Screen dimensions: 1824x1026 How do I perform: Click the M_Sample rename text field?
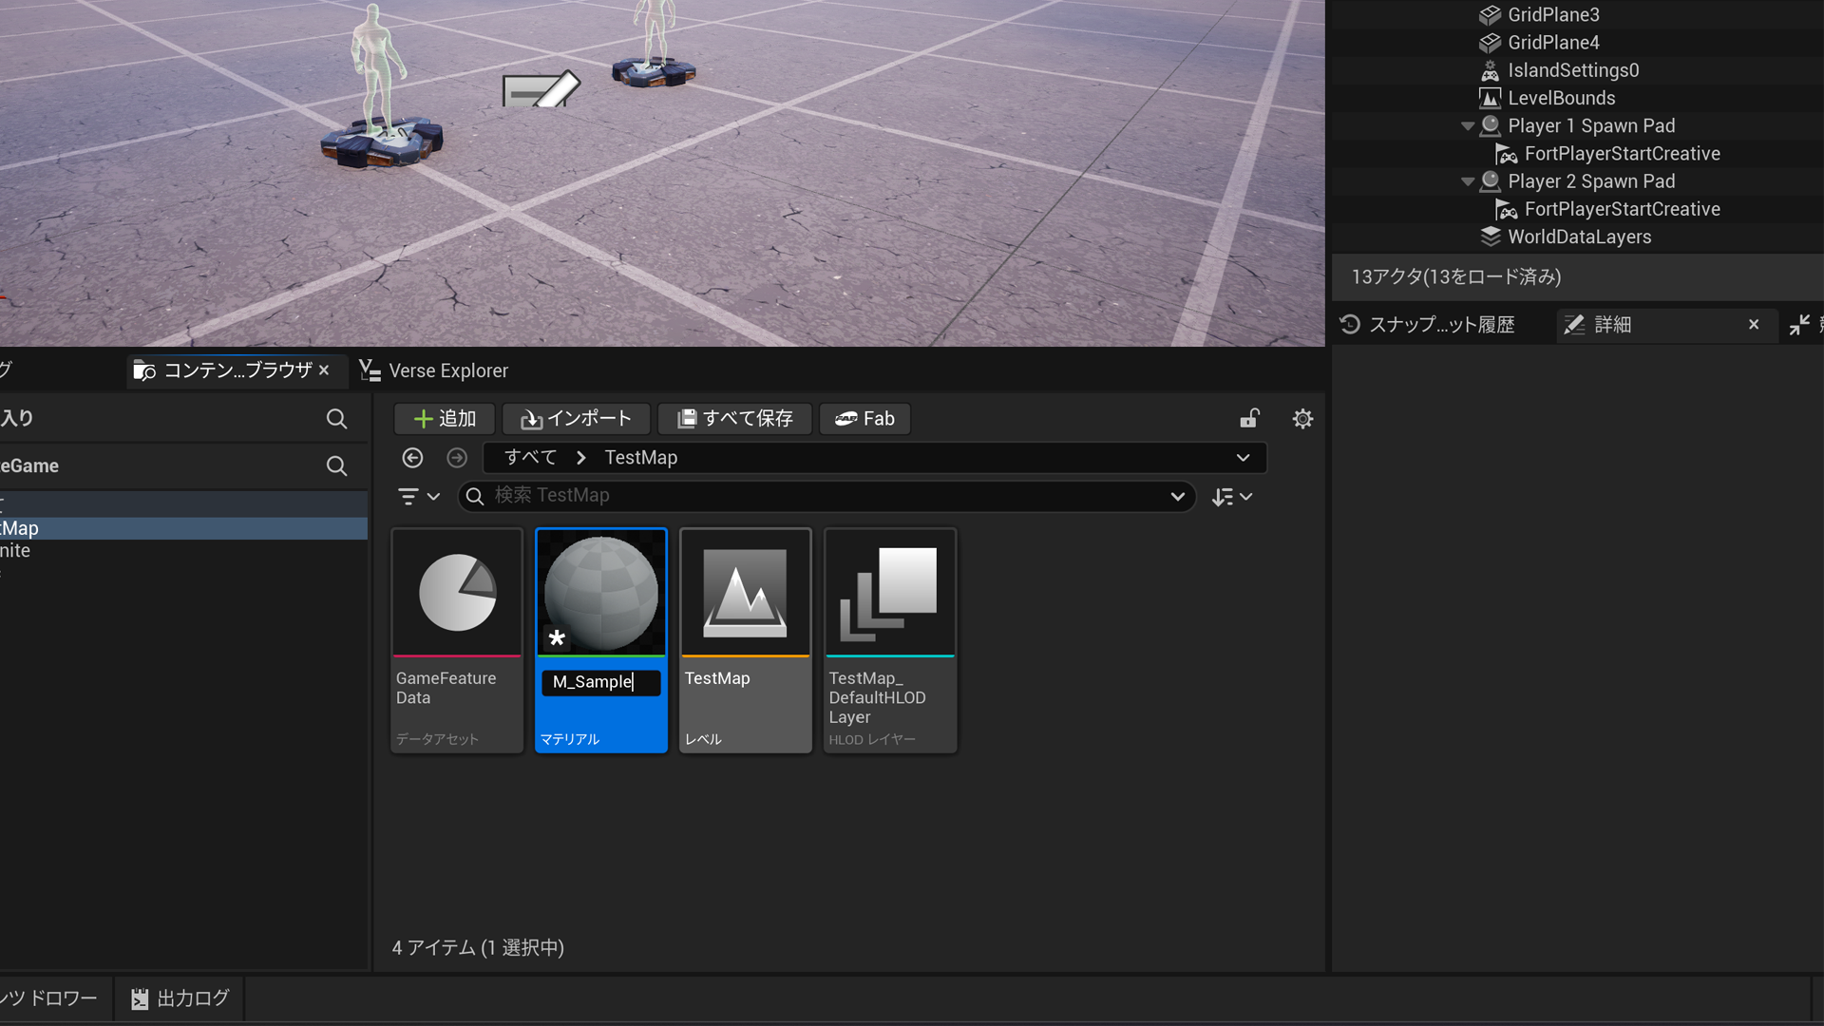click(x=600, y=682)
